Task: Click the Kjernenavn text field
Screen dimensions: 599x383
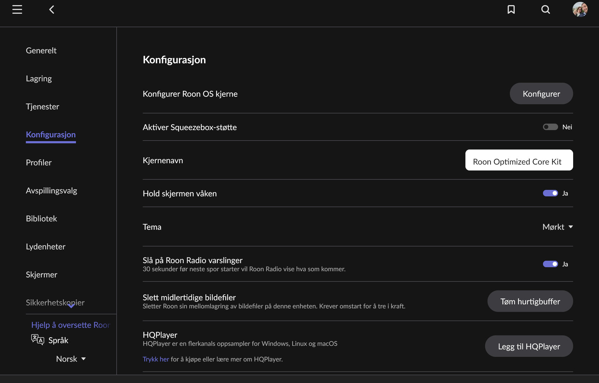Action: [519, 160]
